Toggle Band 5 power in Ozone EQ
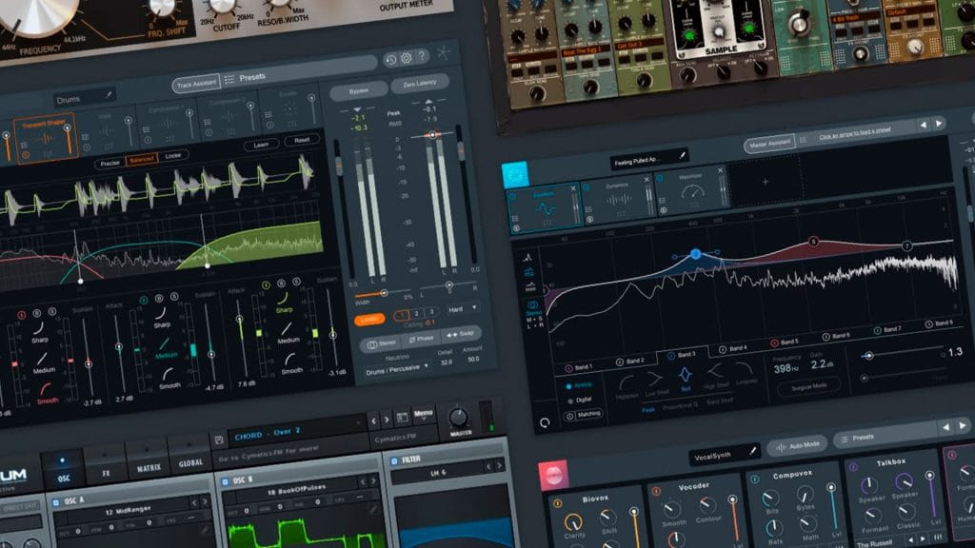The height and width of the screenshot is (548, 975). (x=774, y=342)
